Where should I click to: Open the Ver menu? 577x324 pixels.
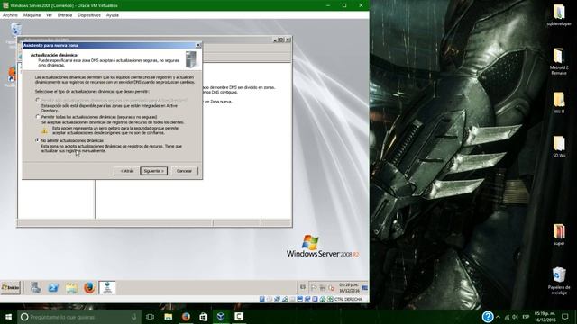click(49, 15)
